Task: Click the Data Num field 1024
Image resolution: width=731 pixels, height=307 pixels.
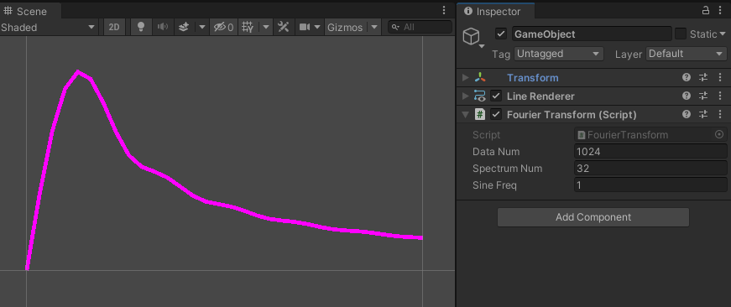Action: (650, 152)
